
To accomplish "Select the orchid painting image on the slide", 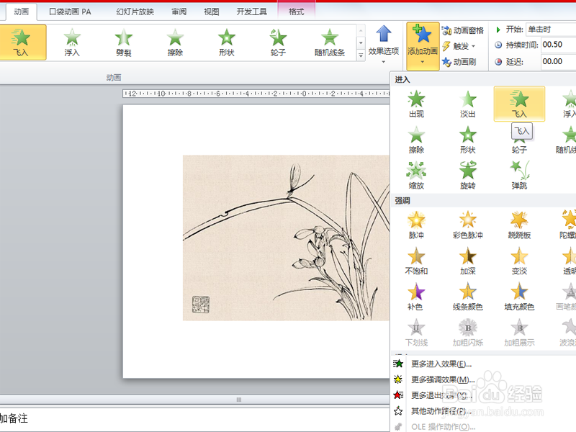I will pyautogui.click(x=286, y=238).
